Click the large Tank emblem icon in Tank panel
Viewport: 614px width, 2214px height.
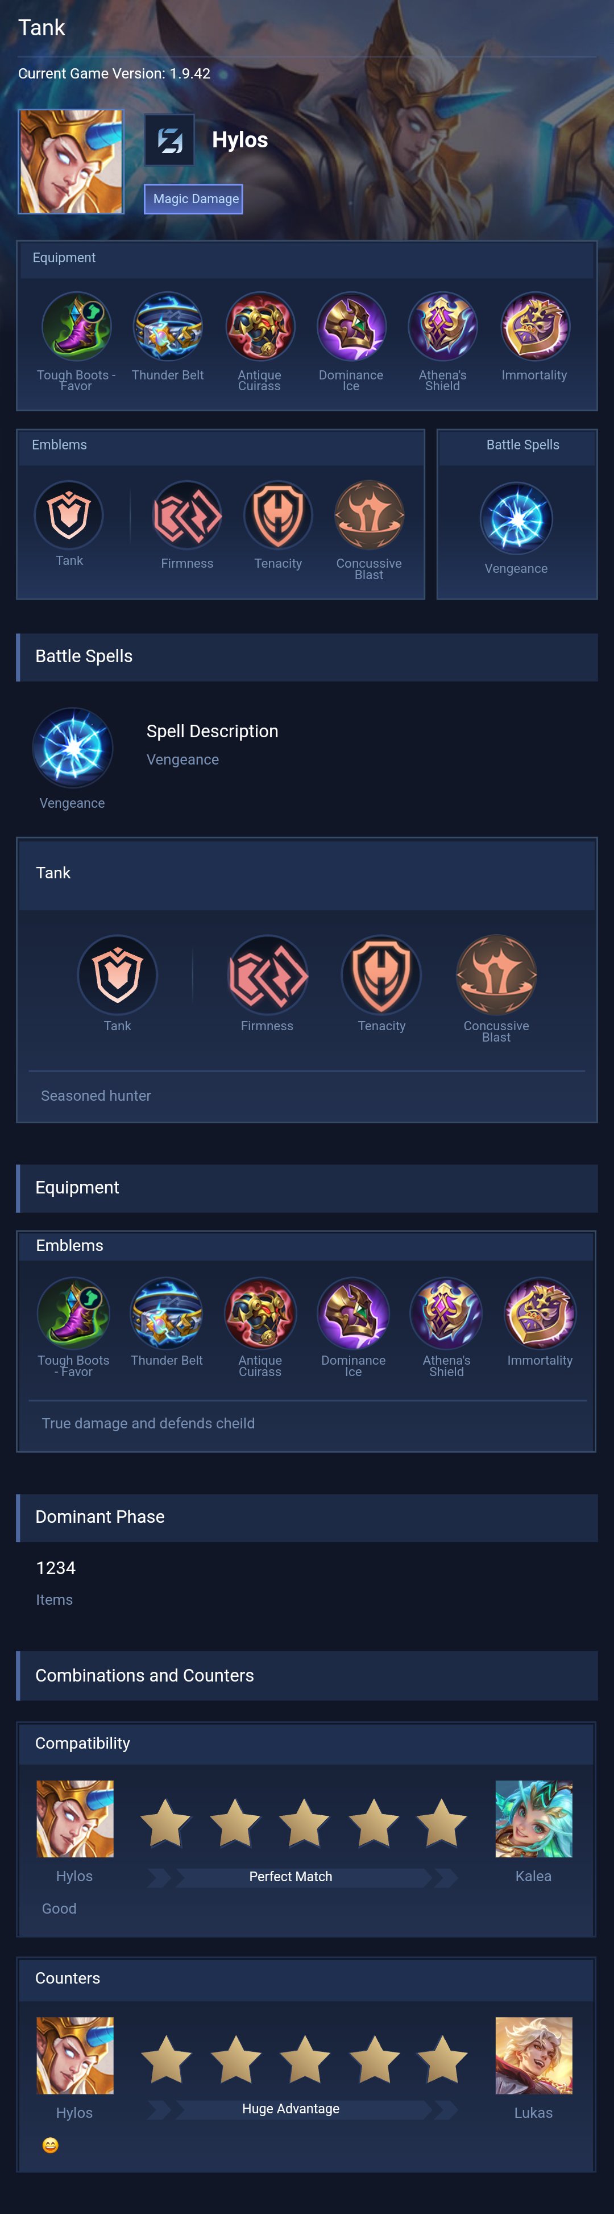pos(118,974)
